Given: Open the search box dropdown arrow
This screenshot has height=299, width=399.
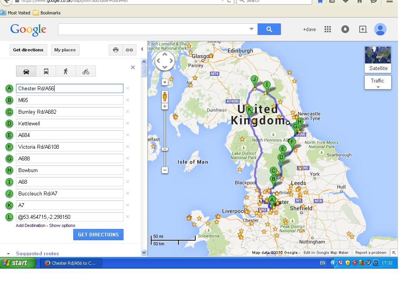Looking at the screenshot, I should pos(251,29).
